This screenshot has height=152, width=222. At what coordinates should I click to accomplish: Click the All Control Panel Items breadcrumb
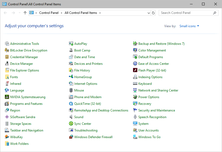[x=81, y=13]
